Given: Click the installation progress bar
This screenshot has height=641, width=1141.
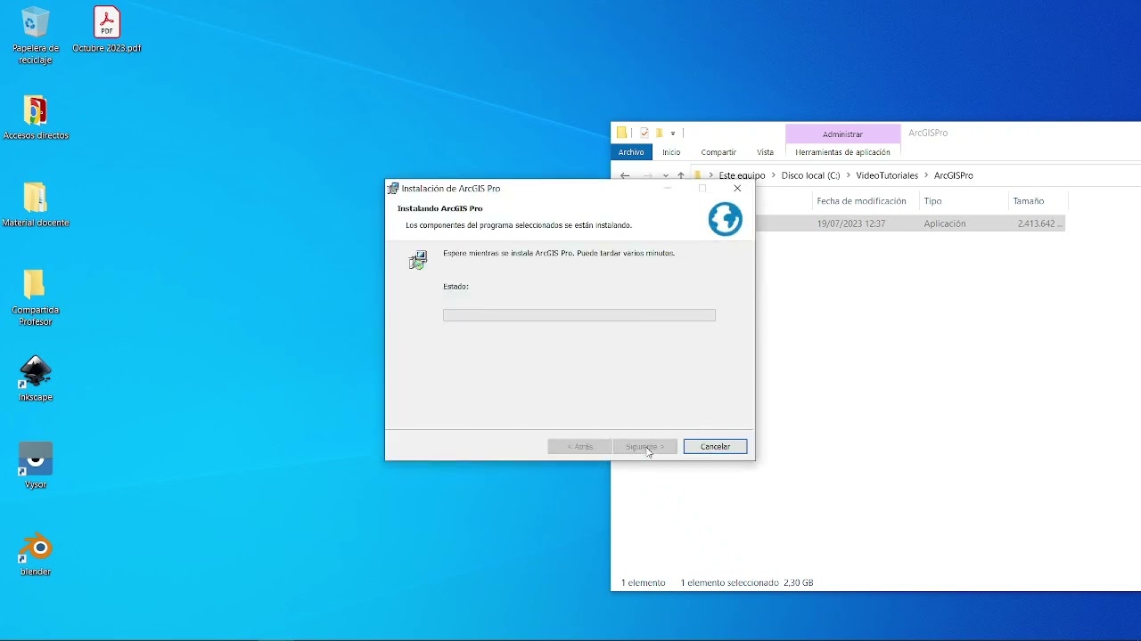Looking at the screenshot, I should [x=579, y=315].
